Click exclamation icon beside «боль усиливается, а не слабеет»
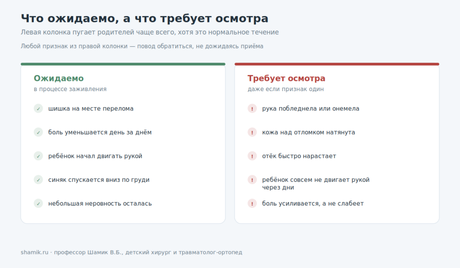 tap(252, 203)
